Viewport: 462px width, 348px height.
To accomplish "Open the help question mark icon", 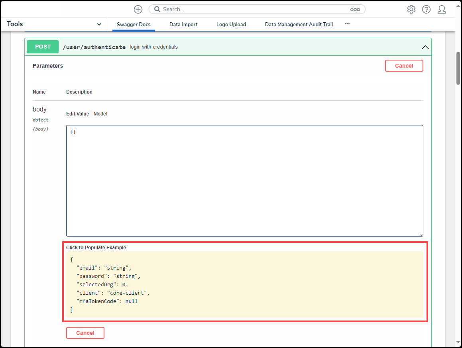I will click(x=426, y=9).
